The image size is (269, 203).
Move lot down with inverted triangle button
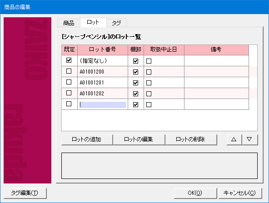point(249,139)
